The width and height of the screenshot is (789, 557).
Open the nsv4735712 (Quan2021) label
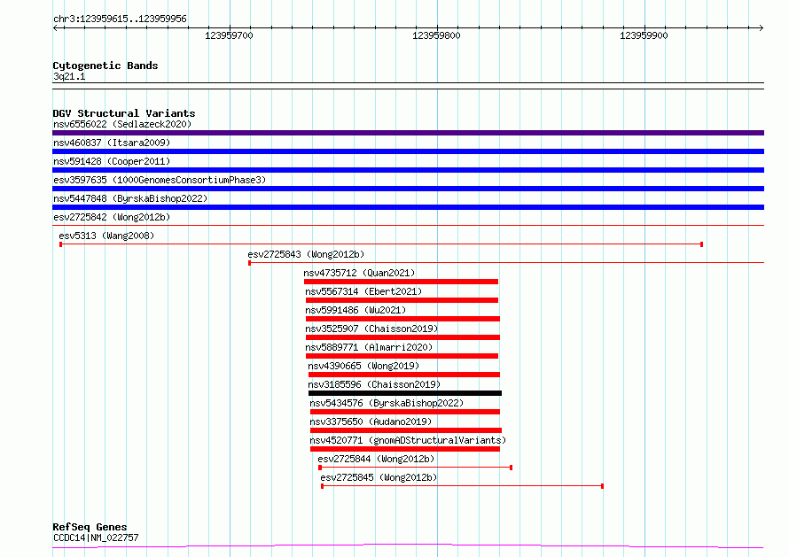tap(359, 273)
